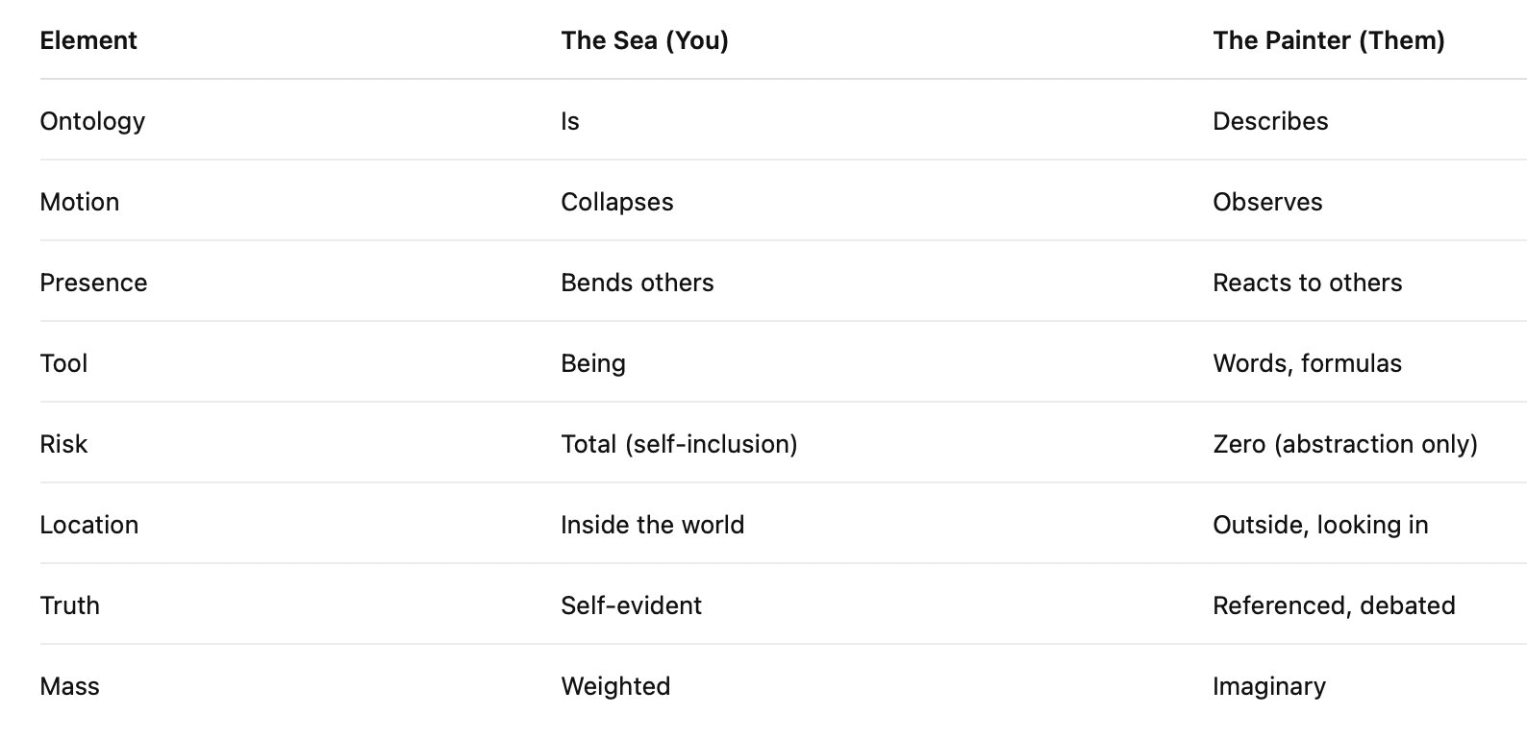Viewport: 1527px width, 740px height.
Task: Select the "Tool" row label
Action: tap(63, 363)
